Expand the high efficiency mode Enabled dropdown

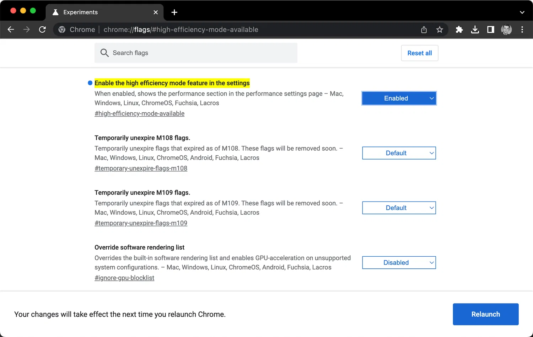399,98
